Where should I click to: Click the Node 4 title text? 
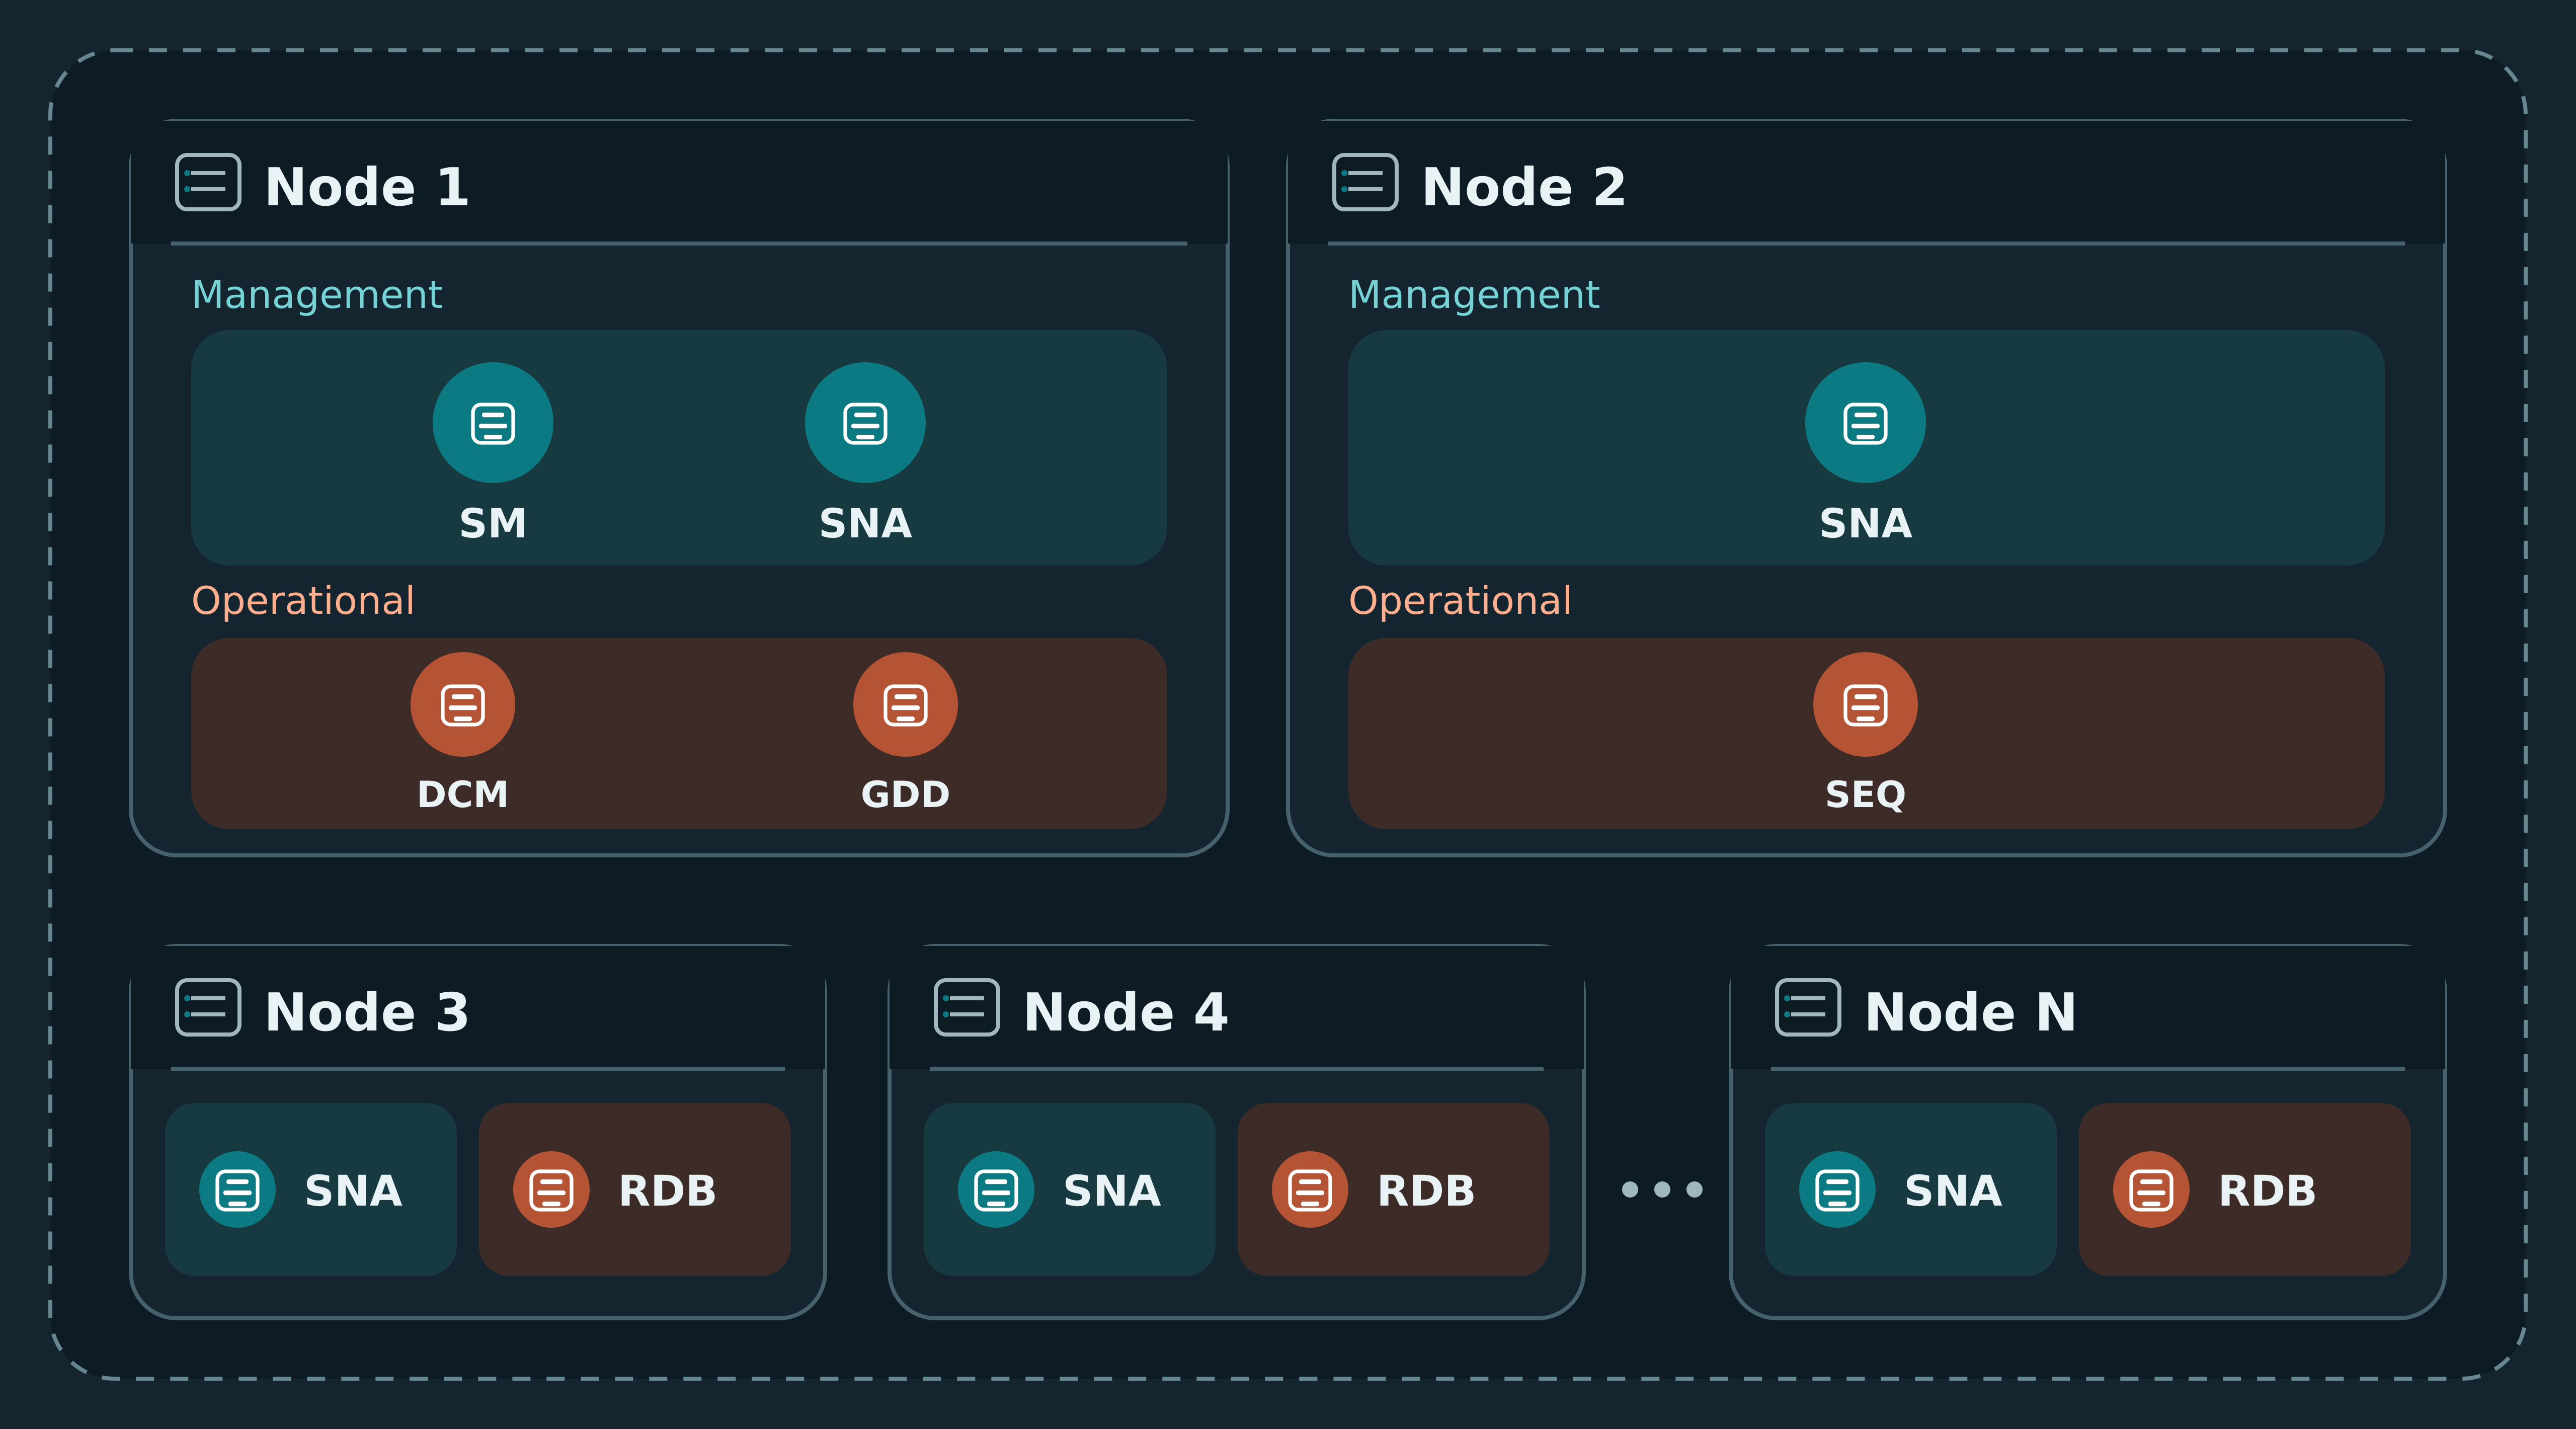[x=1126, y=1012]
